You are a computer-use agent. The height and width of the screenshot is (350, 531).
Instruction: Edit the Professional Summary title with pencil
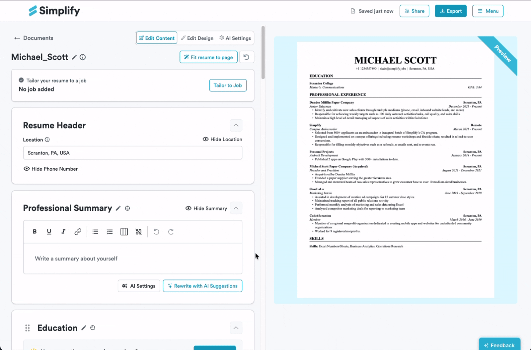118,208
